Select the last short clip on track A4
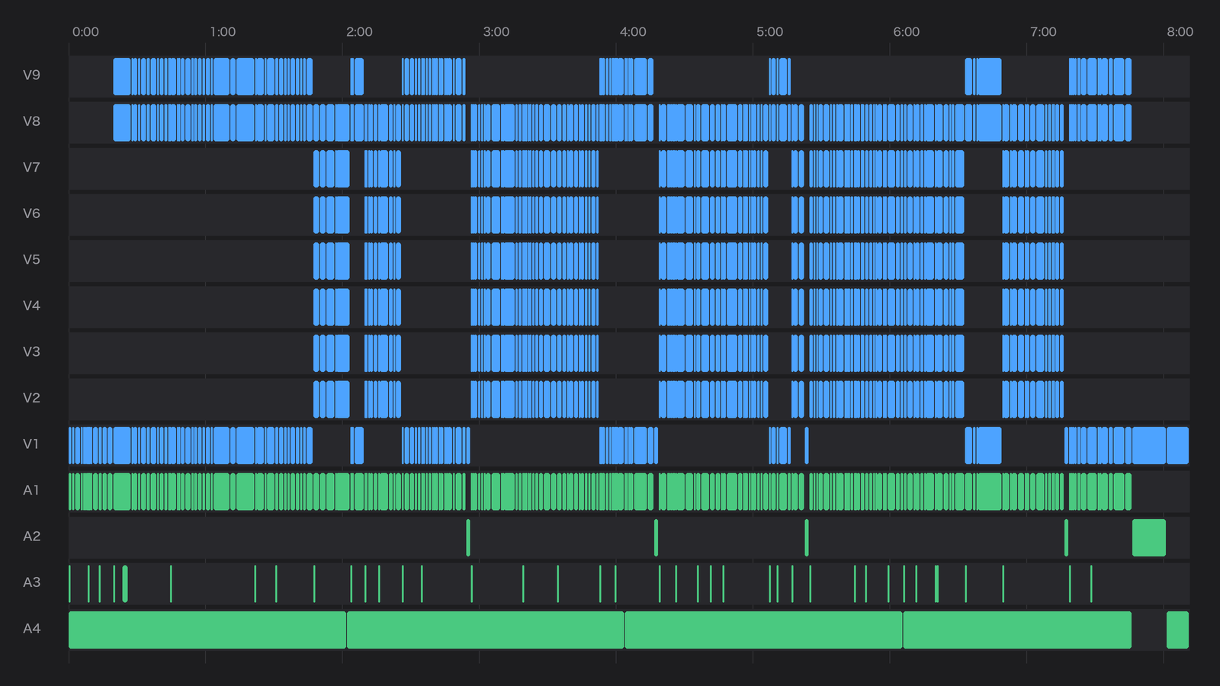The image size is (1220, 686). [1177, 630]
